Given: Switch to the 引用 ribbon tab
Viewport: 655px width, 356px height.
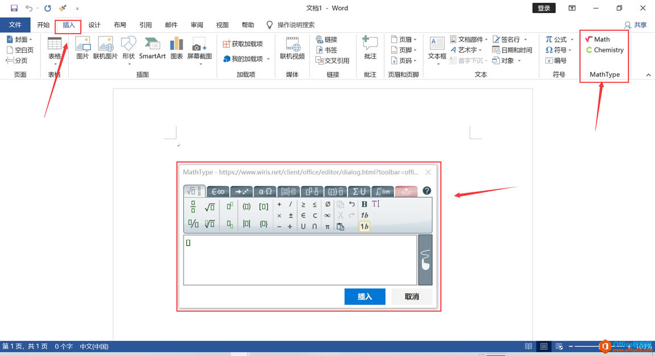Looking at the screenshot, I should tap(146, 25).
